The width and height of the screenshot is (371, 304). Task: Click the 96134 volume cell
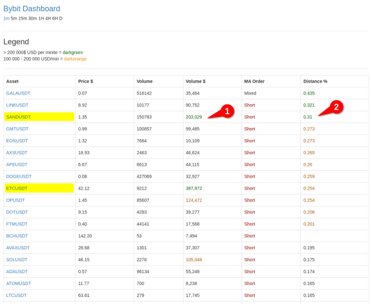(x=143, y=271)
